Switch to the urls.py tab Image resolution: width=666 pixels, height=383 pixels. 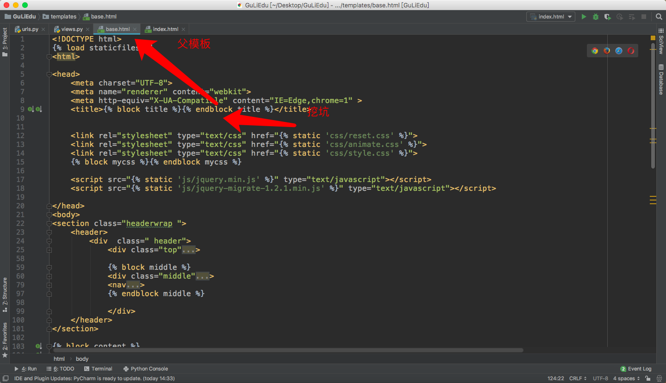pyautogui.click(x=30, y=29)
